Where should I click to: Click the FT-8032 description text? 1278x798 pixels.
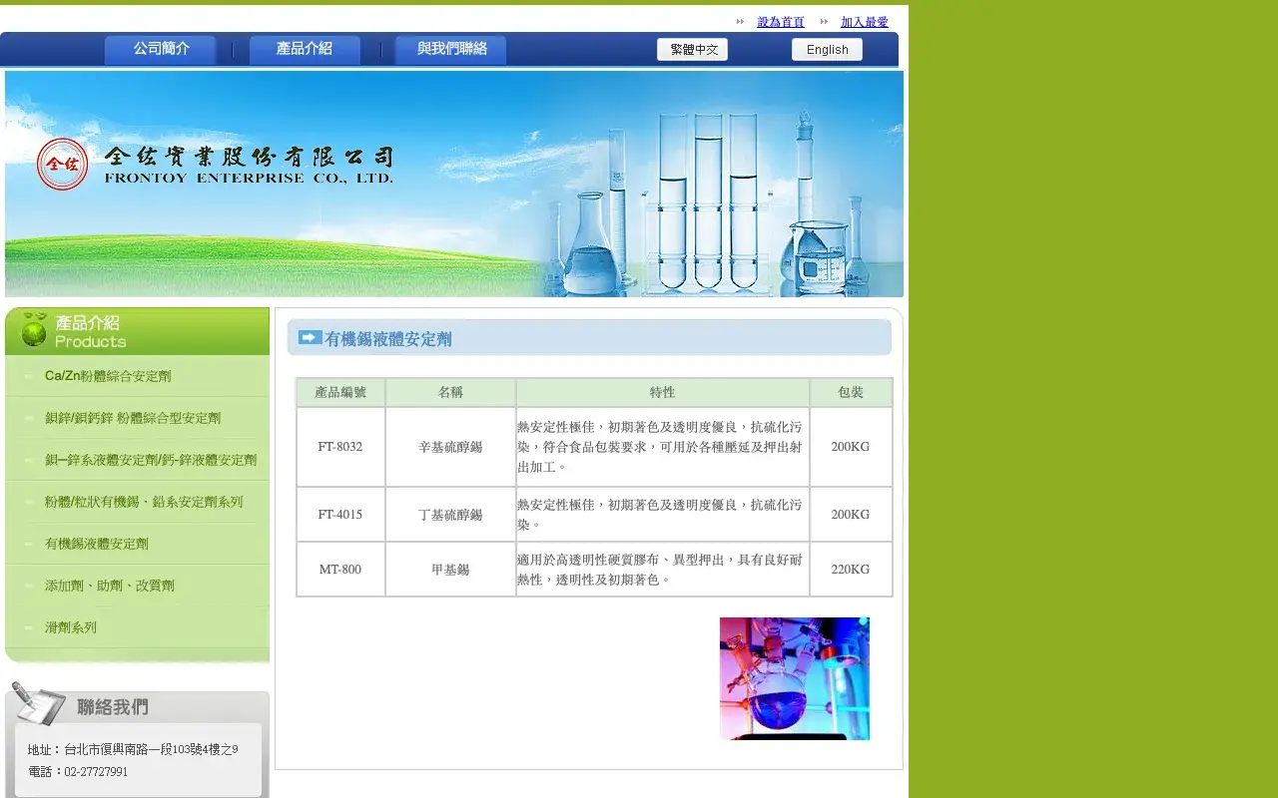point(660,447)
